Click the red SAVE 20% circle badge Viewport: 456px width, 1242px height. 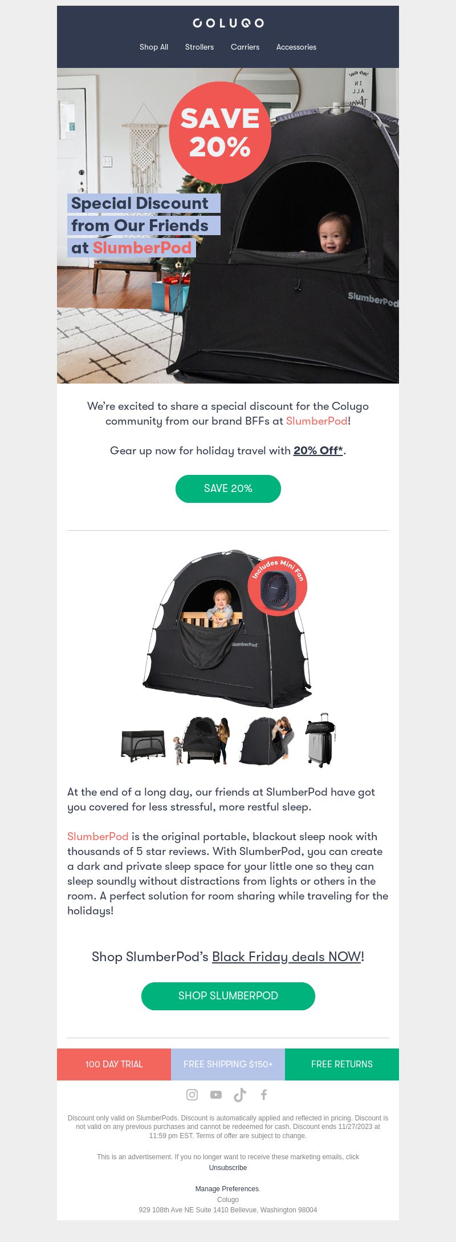[220, 132]
